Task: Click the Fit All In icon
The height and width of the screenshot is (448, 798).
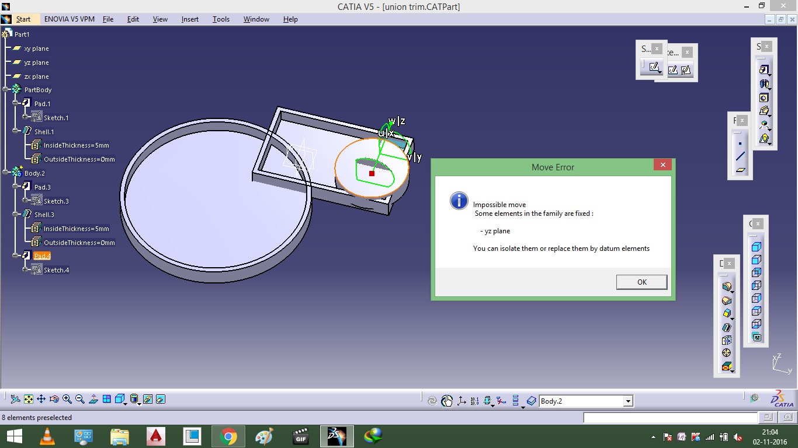Action: pos(29,399)
